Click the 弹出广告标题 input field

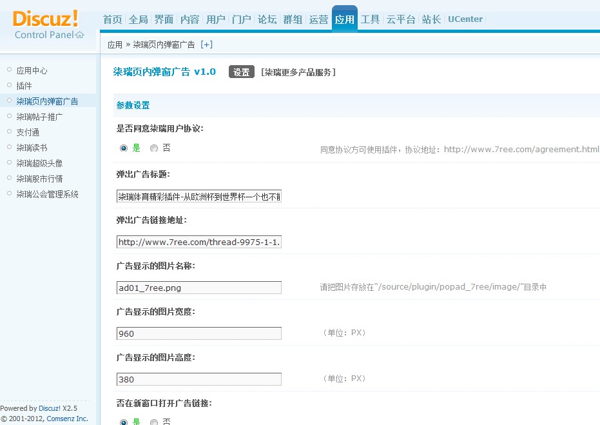(x=199, y=197)
